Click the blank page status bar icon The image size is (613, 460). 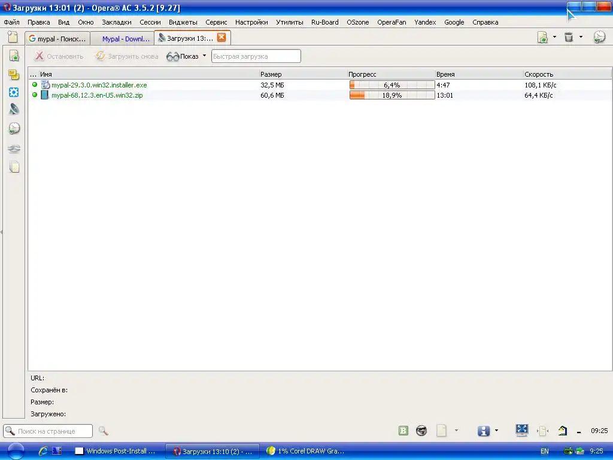(x=441, y=431)
